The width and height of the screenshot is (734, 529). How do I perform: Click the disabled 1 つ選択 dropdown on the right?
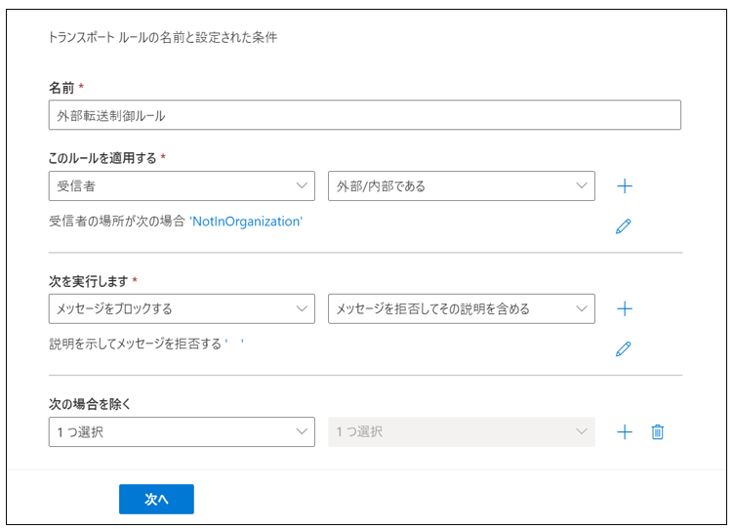(x=462, y=431)
